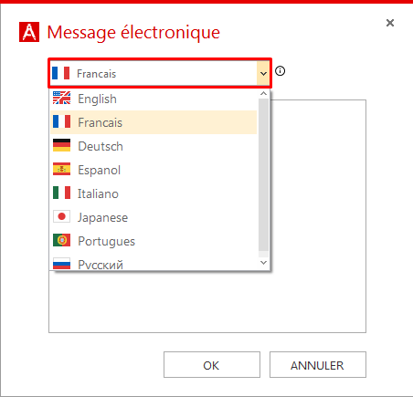This screenshot has height=397, width=413.
Task: Click the Spanish flag icon
Action: click(x=61, y=169)
